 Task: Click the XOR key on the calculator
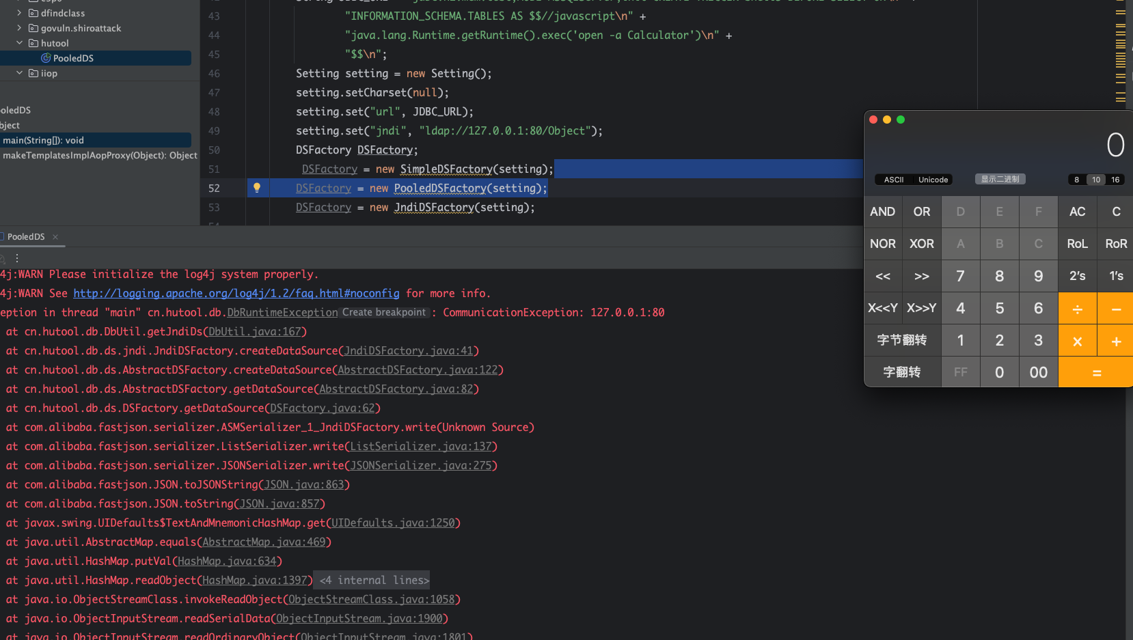tap(922, 244)
